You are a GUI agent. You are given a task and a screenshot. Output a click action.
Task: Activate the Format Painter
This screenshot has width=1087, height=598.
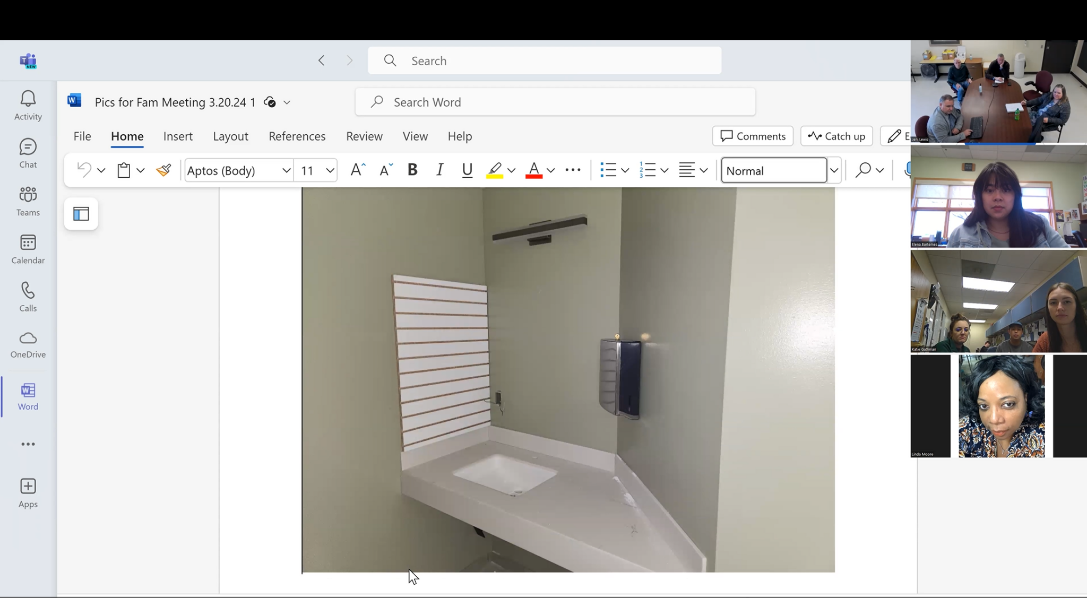(163, 170)
